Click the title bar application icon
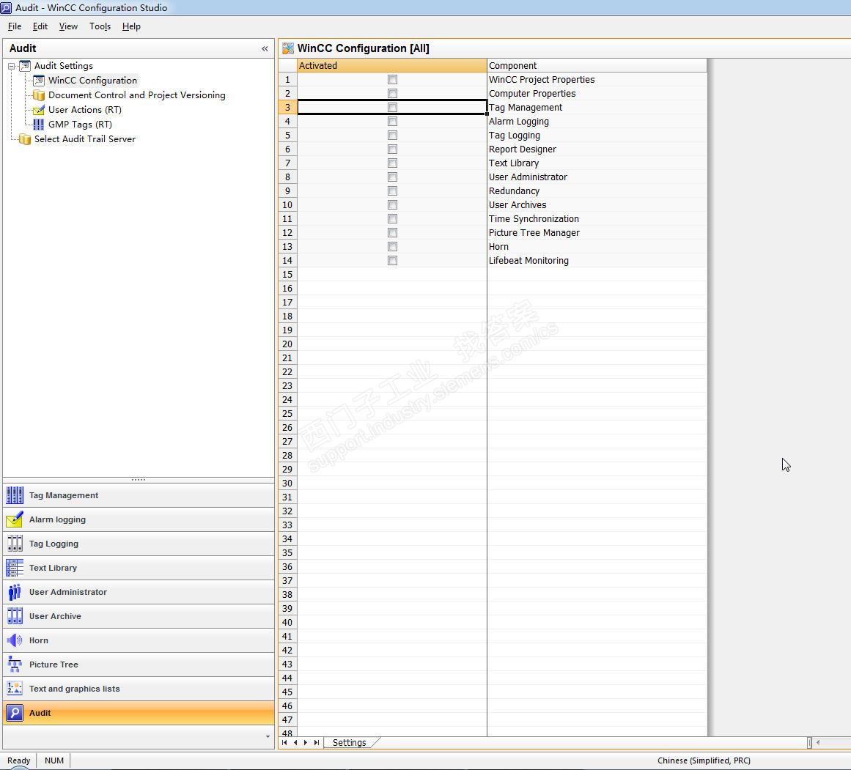851x770 pixels. click(x=6, y=7)
